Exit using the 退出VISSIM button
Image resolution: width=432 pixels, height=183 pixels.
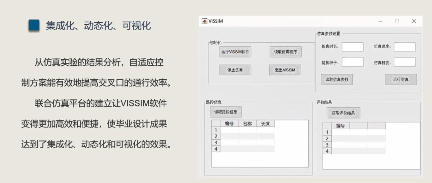point(285,70)
